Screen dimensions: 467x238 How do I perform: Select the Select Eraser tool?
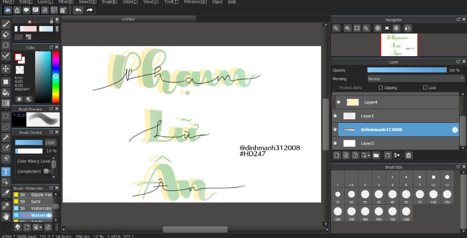coord(5,159)
